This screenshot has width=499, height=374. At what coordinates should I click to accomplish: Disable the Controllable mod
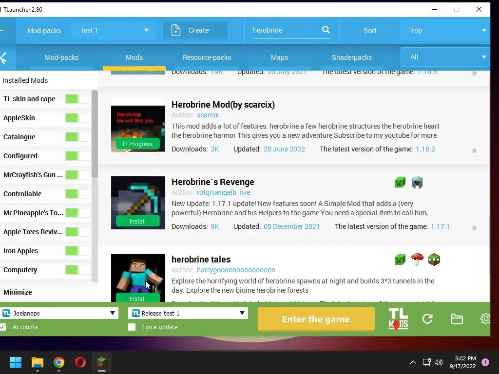[77, 194]
